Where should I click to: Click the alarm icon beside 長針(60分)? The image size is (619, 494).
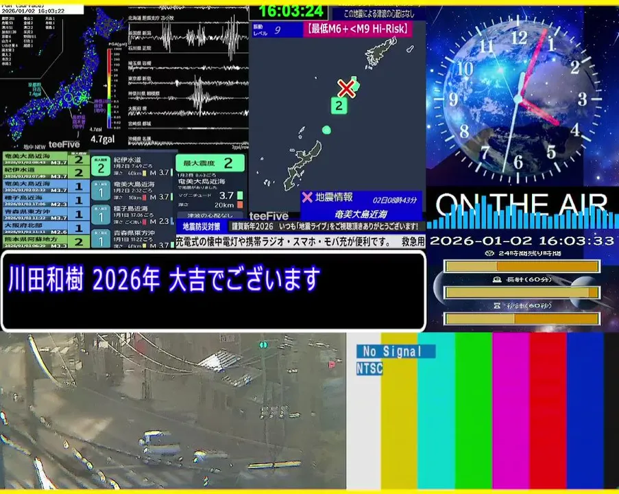coord(497,279)
